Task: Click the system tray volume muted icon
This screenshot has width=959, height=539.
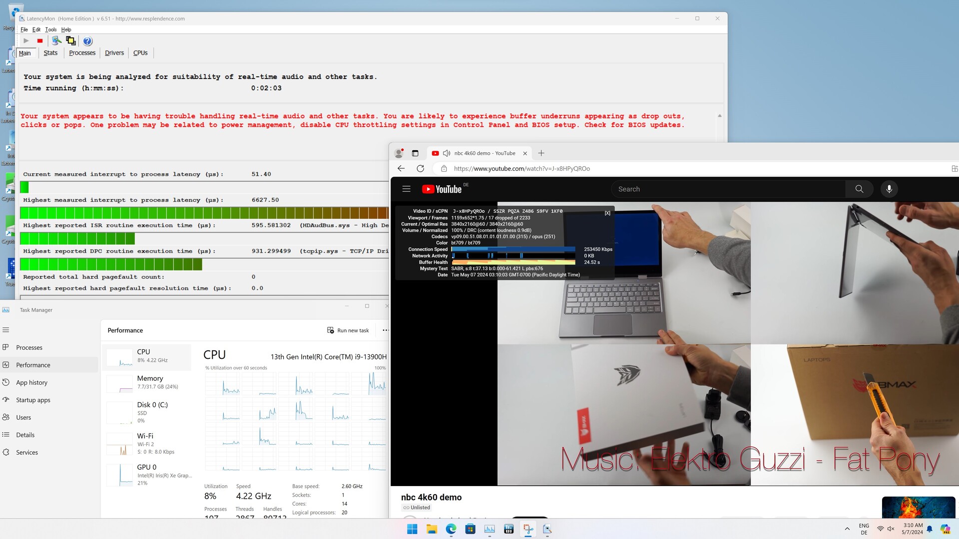Action: coord(891,529)
